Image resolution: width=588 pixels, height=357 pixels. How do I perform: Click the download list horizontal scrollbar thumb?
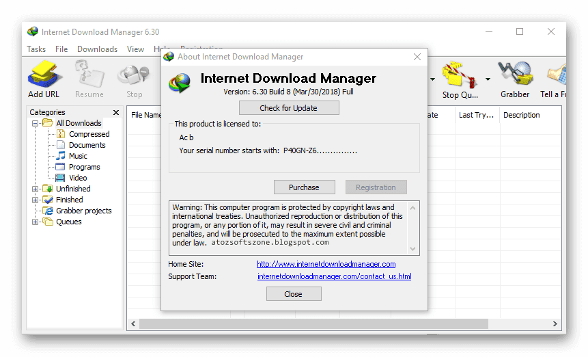coord(313,323)
